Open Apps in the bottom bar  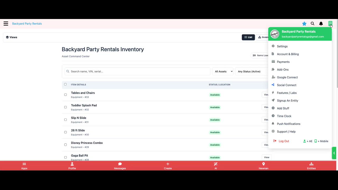[24, 166]
